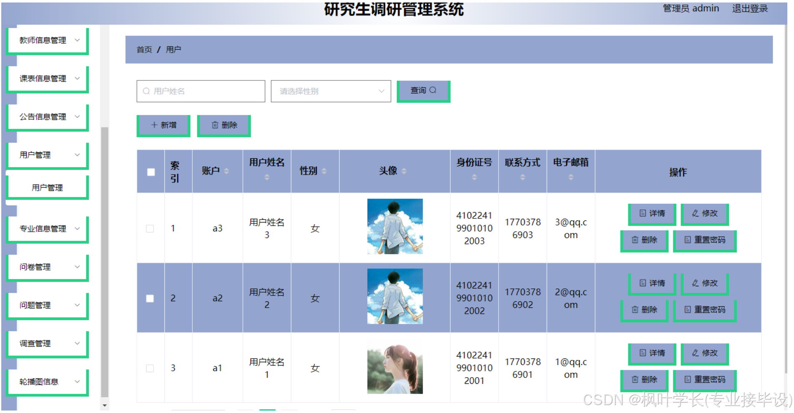Viewport: 794px width, 413px height.
Task: Click the sidebar vertical scrollbar
Action: [105, 263]
